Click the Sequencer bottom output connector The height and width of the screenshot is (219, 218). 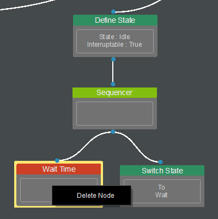coord(113,132)
